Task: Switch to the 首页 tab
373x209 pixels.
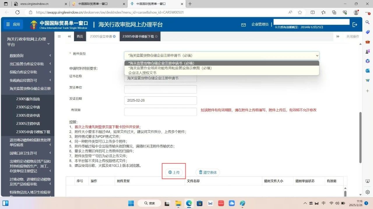Action: (80, 36)
